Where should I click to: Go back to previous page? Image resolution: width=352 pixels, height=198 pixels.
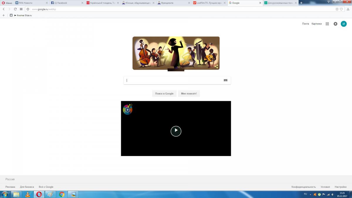tap(4, 9)
